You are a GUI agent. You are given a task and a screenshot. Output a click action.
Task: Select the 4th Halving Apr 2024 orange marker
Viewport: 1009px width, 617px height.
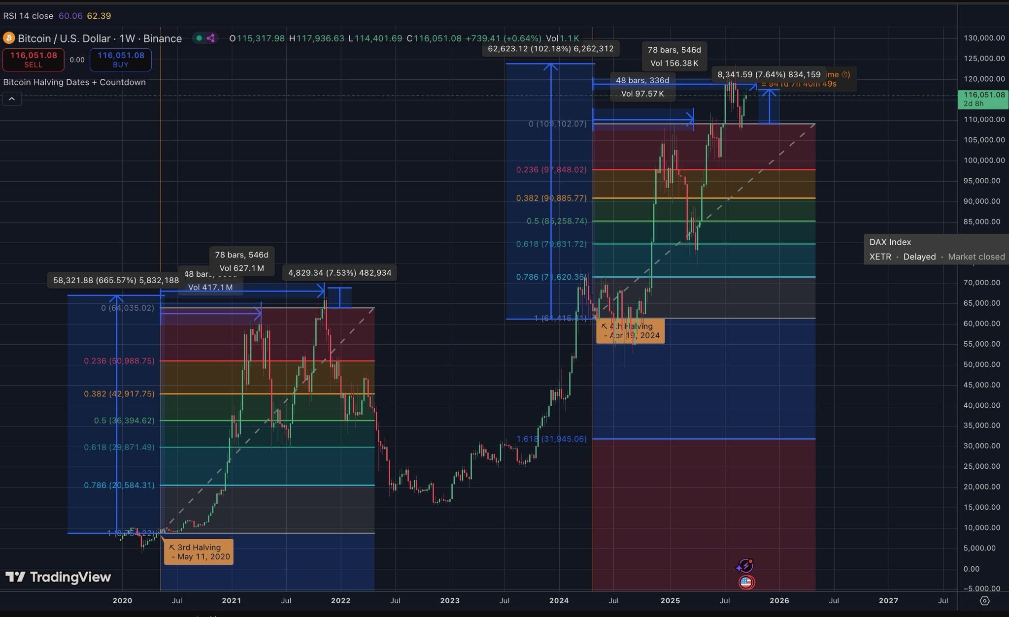point(630,330)
